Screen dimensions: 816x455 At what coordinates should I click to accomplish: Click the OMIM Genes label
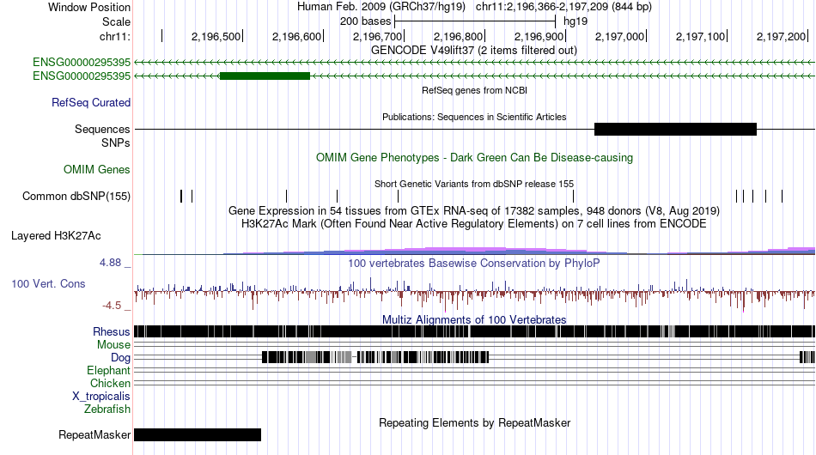pos(96,169)
